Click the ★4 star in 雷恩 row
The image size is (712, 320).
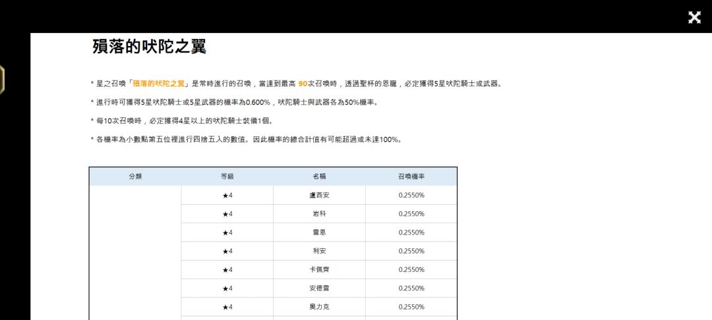227,232
